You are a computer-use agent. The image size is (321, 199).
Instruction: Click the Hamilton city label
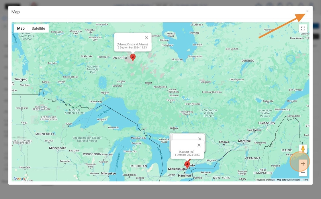point(184,176)
